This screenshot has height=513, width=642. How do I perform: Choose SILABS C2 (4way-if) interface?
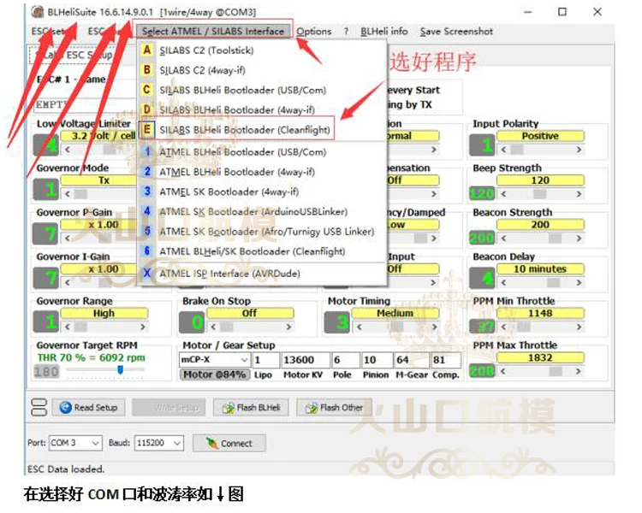[x=202, y=70]
